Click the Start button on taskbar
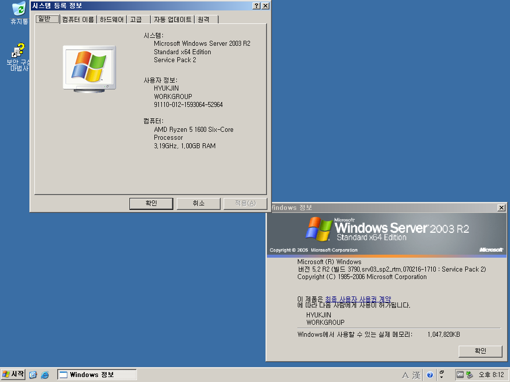This screenshot has width=510, height=382. pyautogui.click(x=13, y=375)
